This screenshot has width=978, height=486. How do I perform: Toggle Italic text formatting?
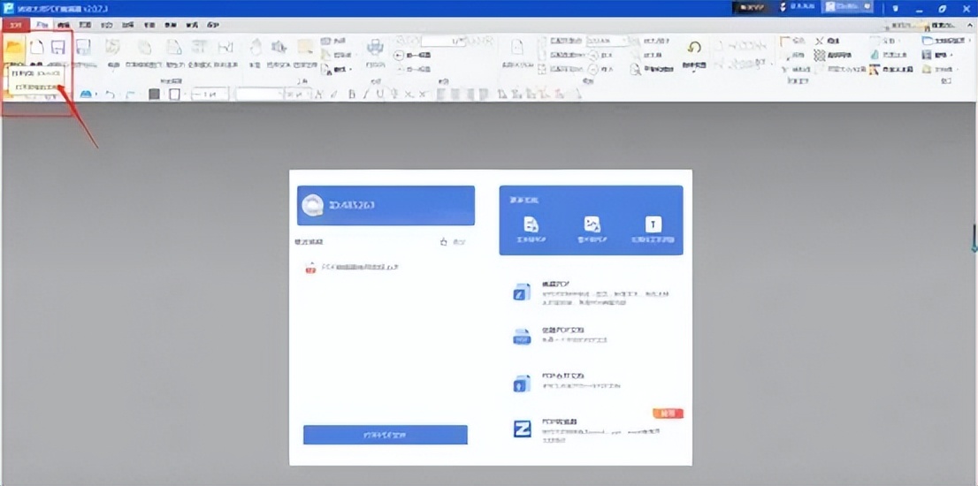point(365,95)
